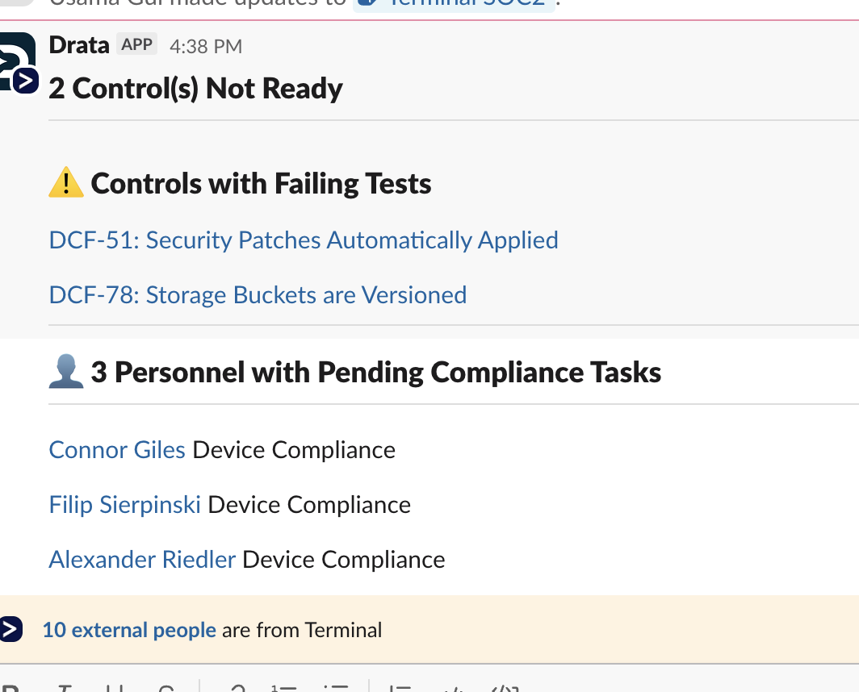The height and width of the screenshot is (692, 859).
Task: Click the "2 Control(s) Not Ready" heading
Action: pos(195,89)
